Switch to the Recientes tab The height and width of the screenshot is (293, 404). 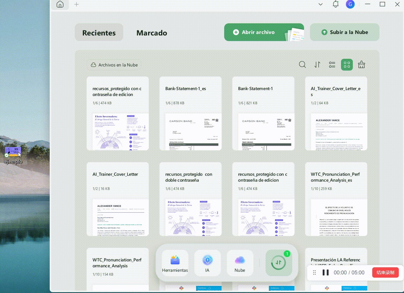[x=99, y=32]
